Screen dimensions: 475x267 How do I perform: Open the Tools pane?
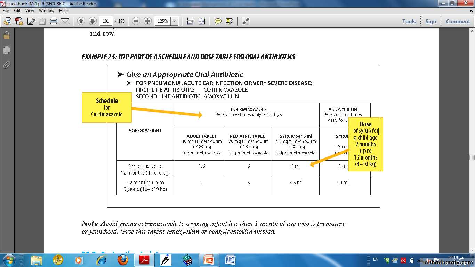point(409,21)
